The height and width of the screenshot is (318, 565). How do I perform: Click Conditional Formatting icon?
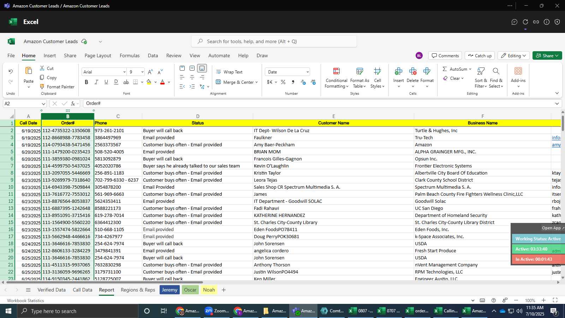click(x=337, y=71)
